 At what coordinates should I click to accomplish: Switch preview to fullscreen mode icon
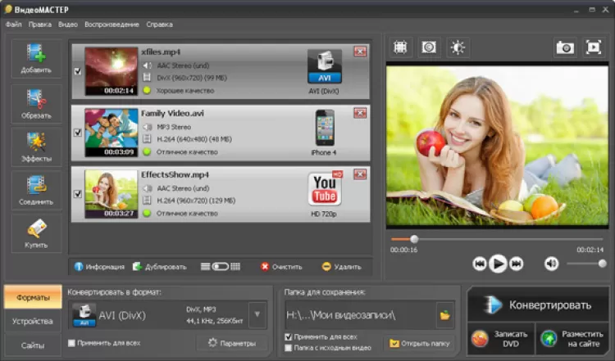point(594,47)
